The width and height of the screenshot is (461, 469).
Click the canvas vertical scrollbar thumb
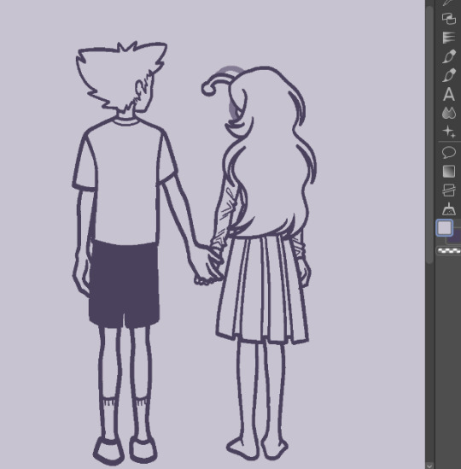click(430, 135)
